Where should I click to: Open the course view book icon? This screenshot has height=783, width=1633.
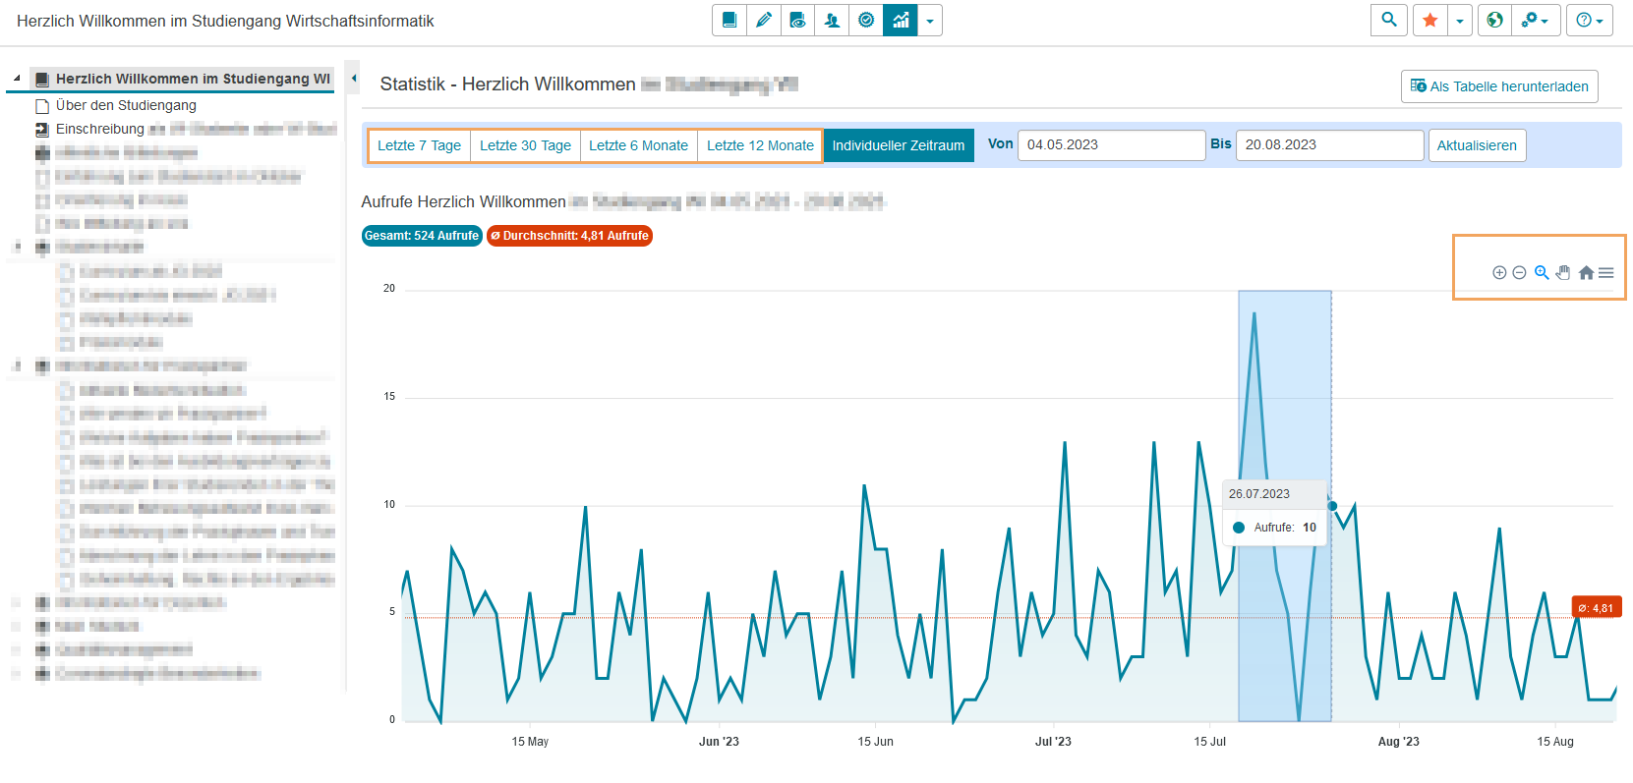[729, 20]
